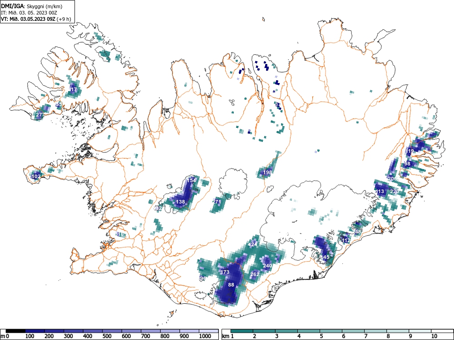Click the '1000' label on the m scale
The image size is (454, 340).
pos(205,336)
